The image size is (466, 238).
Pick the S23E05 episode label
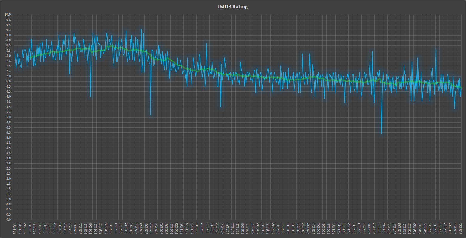click(369, 229)
